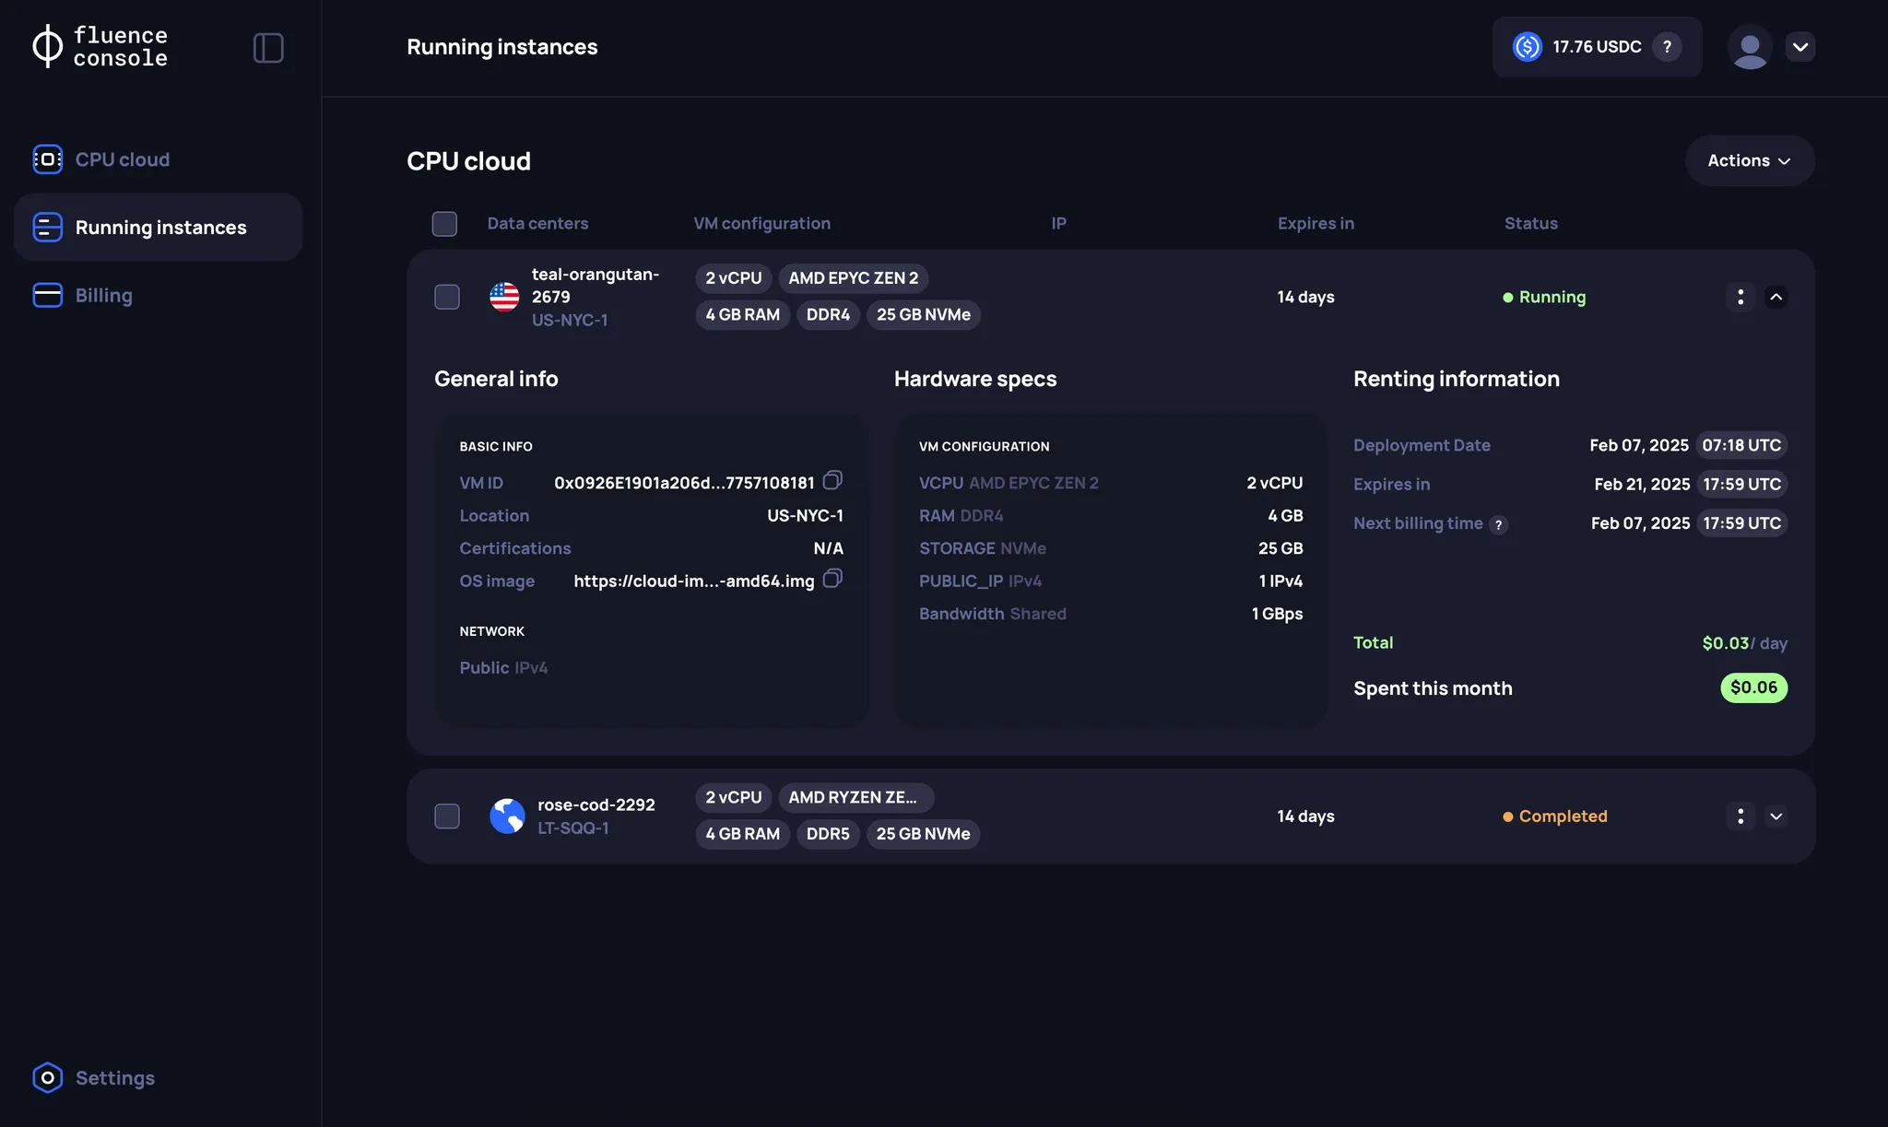Check the rose-cod-2292 row checkbox
The width and height of the screenshot is (1888, 1127).
pyautogui.click(x=447, y=816)
